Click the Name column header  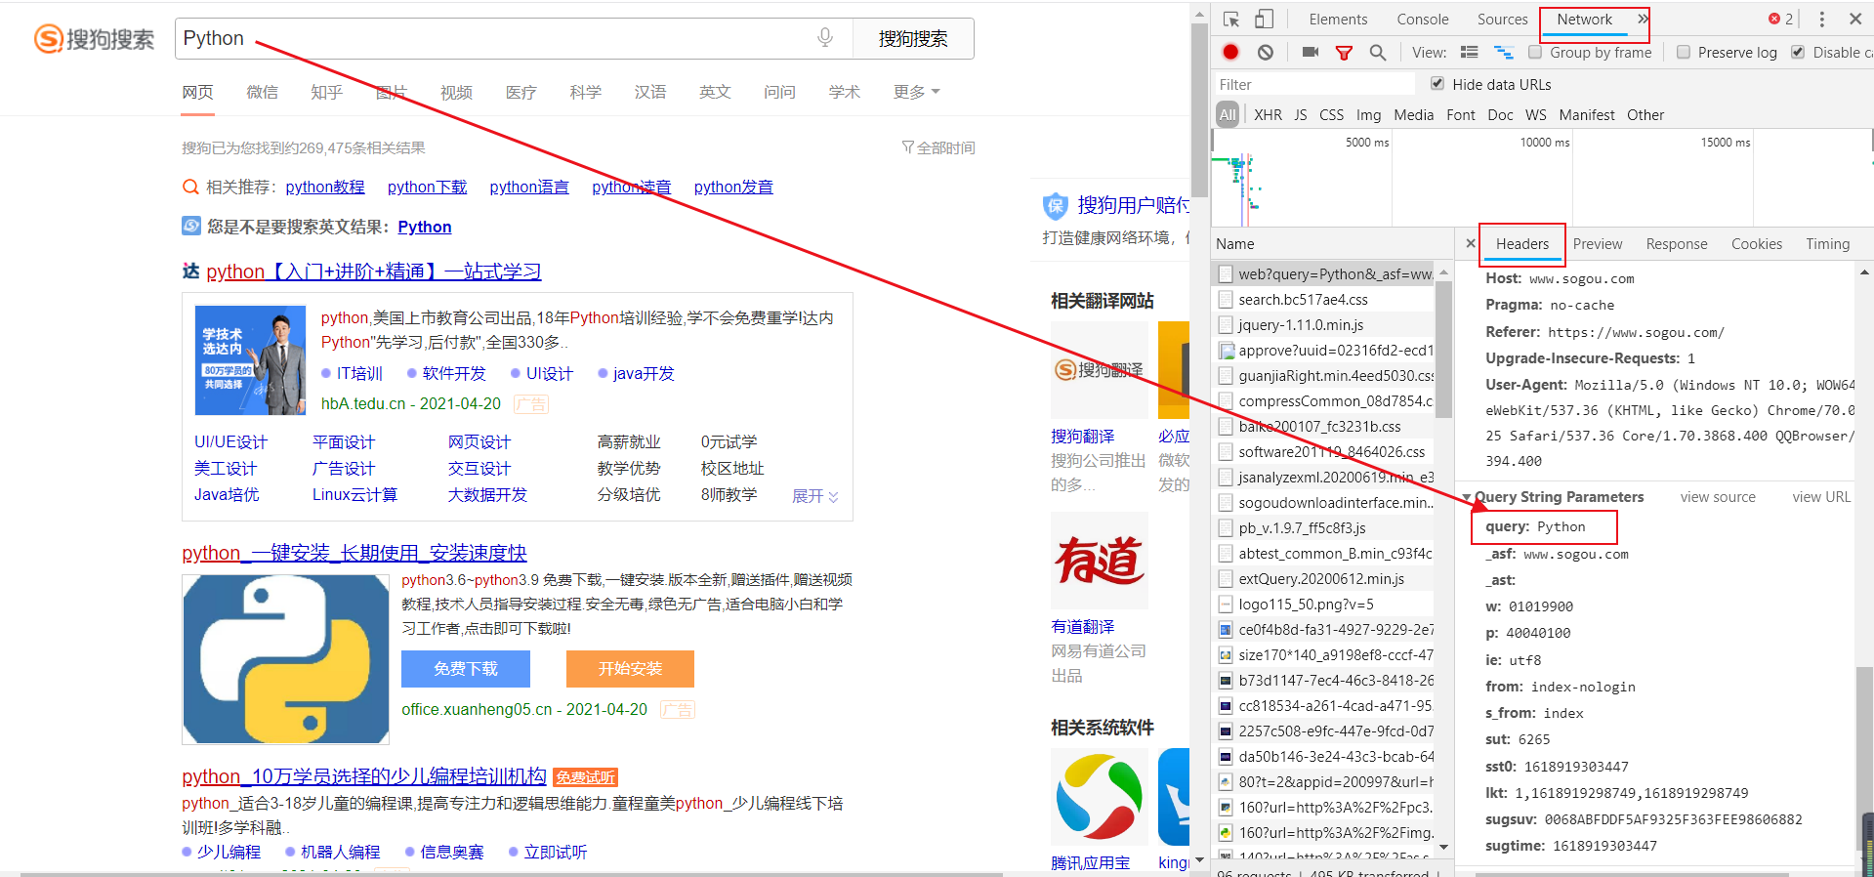(1332, 244)
